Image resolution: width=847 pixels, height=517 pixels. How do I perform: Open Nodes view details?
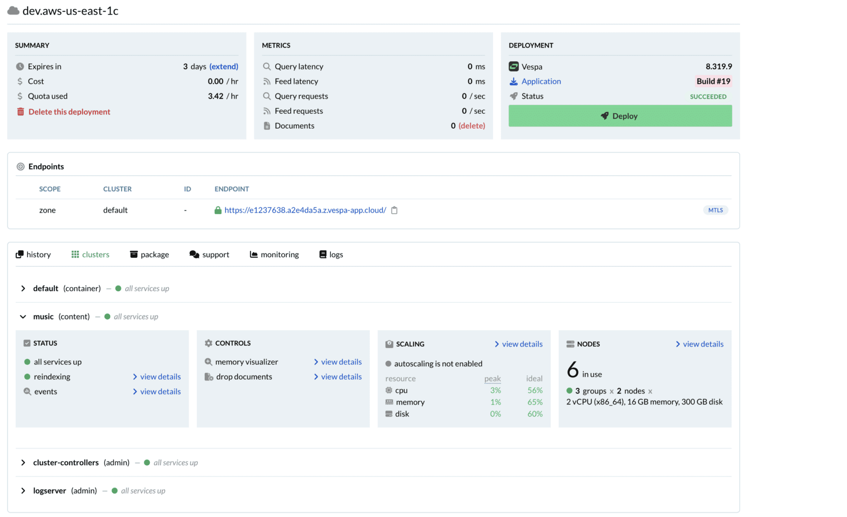pyautogui.click(x=700, y=344)
